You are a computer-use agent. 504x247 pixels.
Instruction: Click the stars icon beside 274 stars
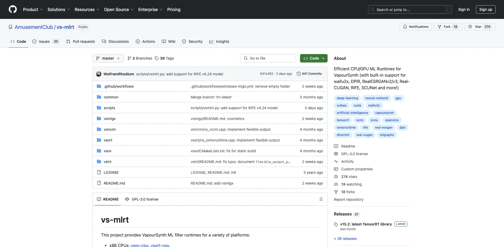[336, 177]
